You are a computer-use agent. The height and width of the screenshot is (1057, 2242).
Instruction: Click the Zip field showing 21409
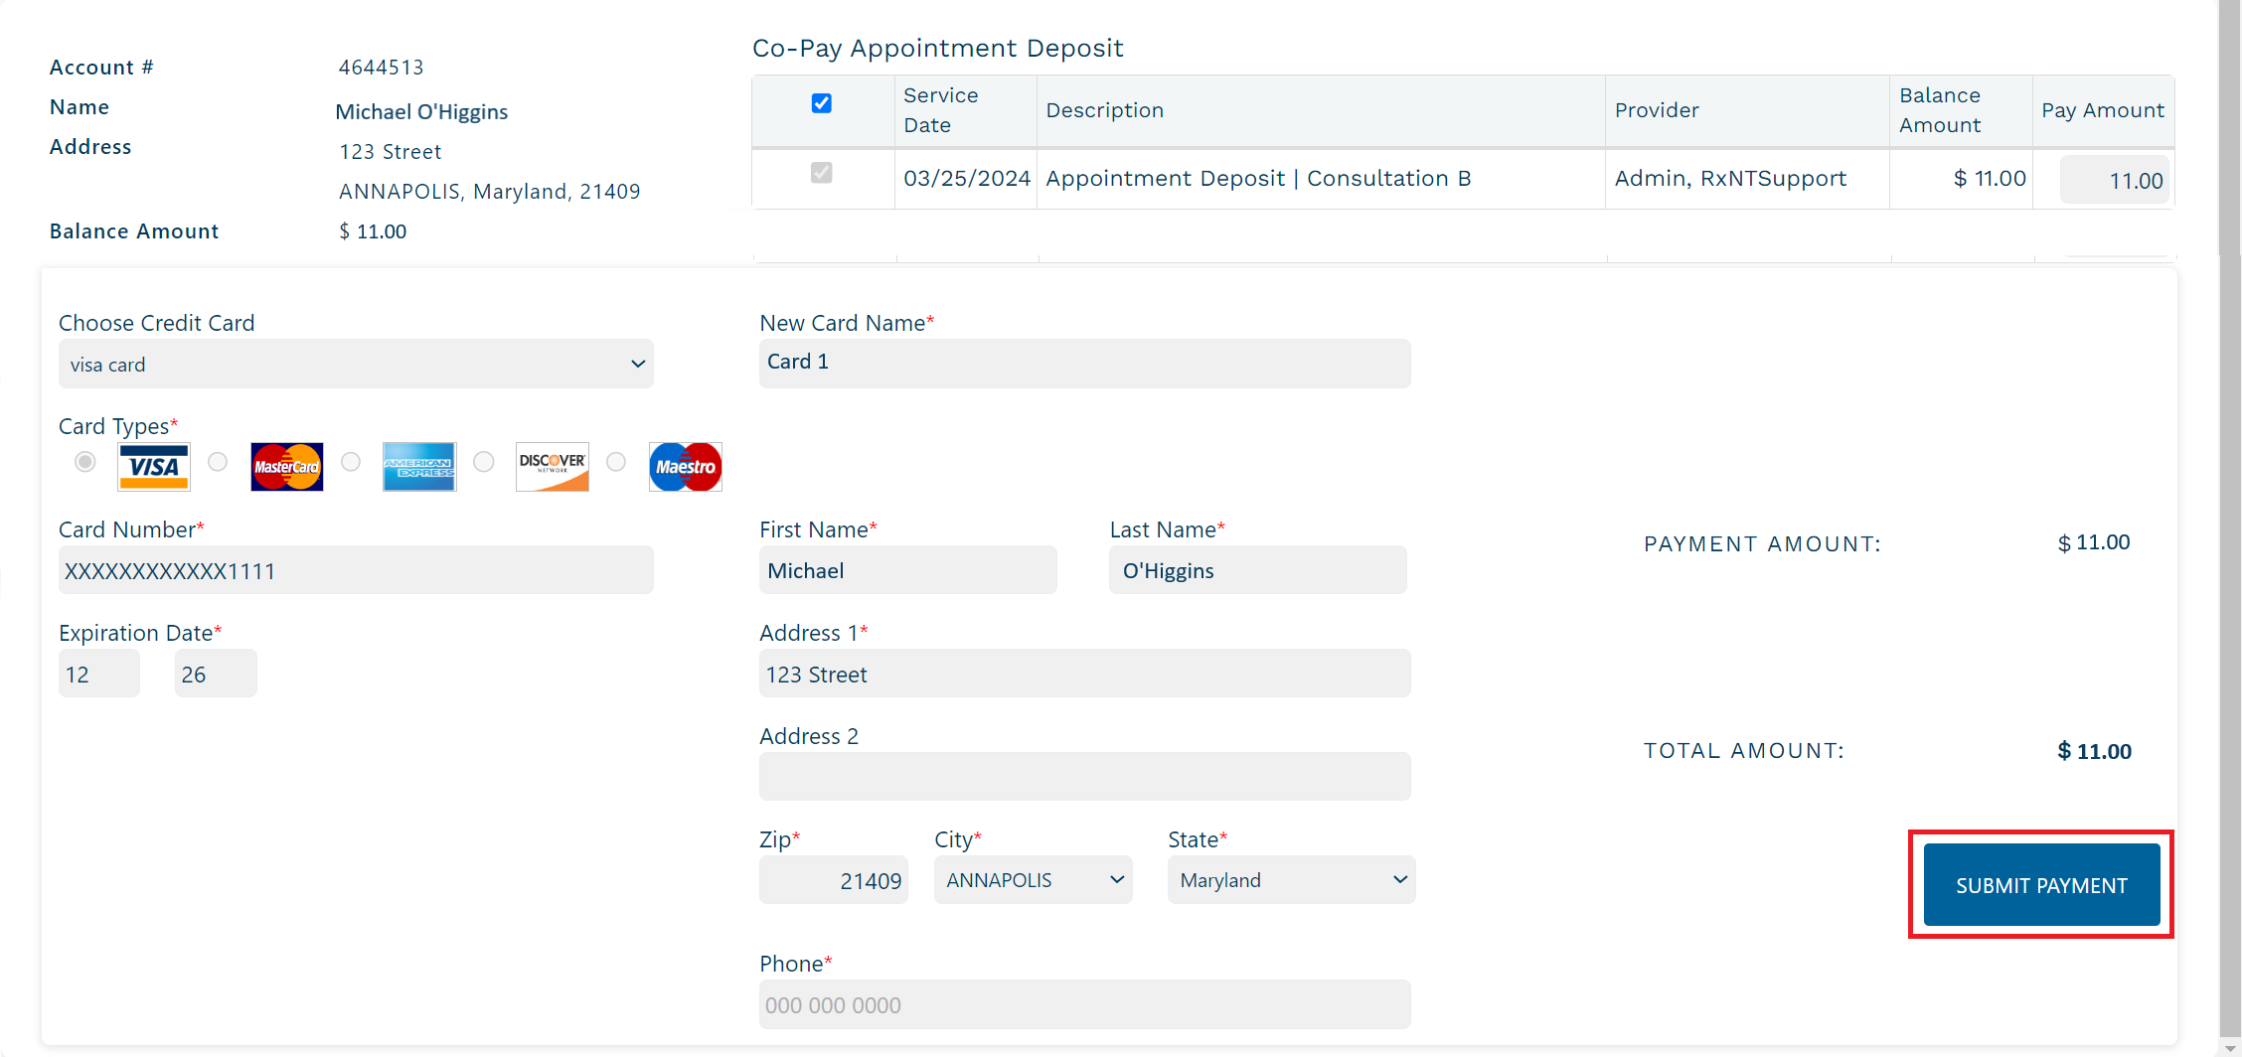[x=834, y=880]
